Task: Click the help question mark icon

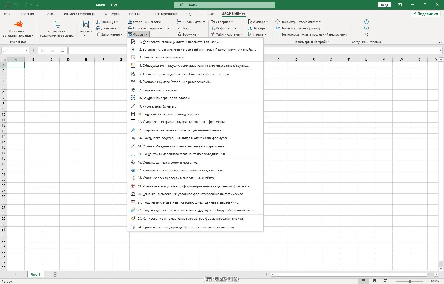Action: tap(367, 22)
